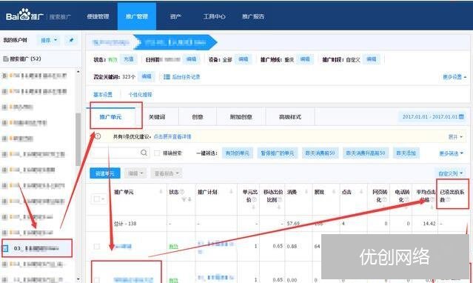Expand 更多设置 settings
Viewport: 473px width, 283px height.
click(x=454, y=77)
